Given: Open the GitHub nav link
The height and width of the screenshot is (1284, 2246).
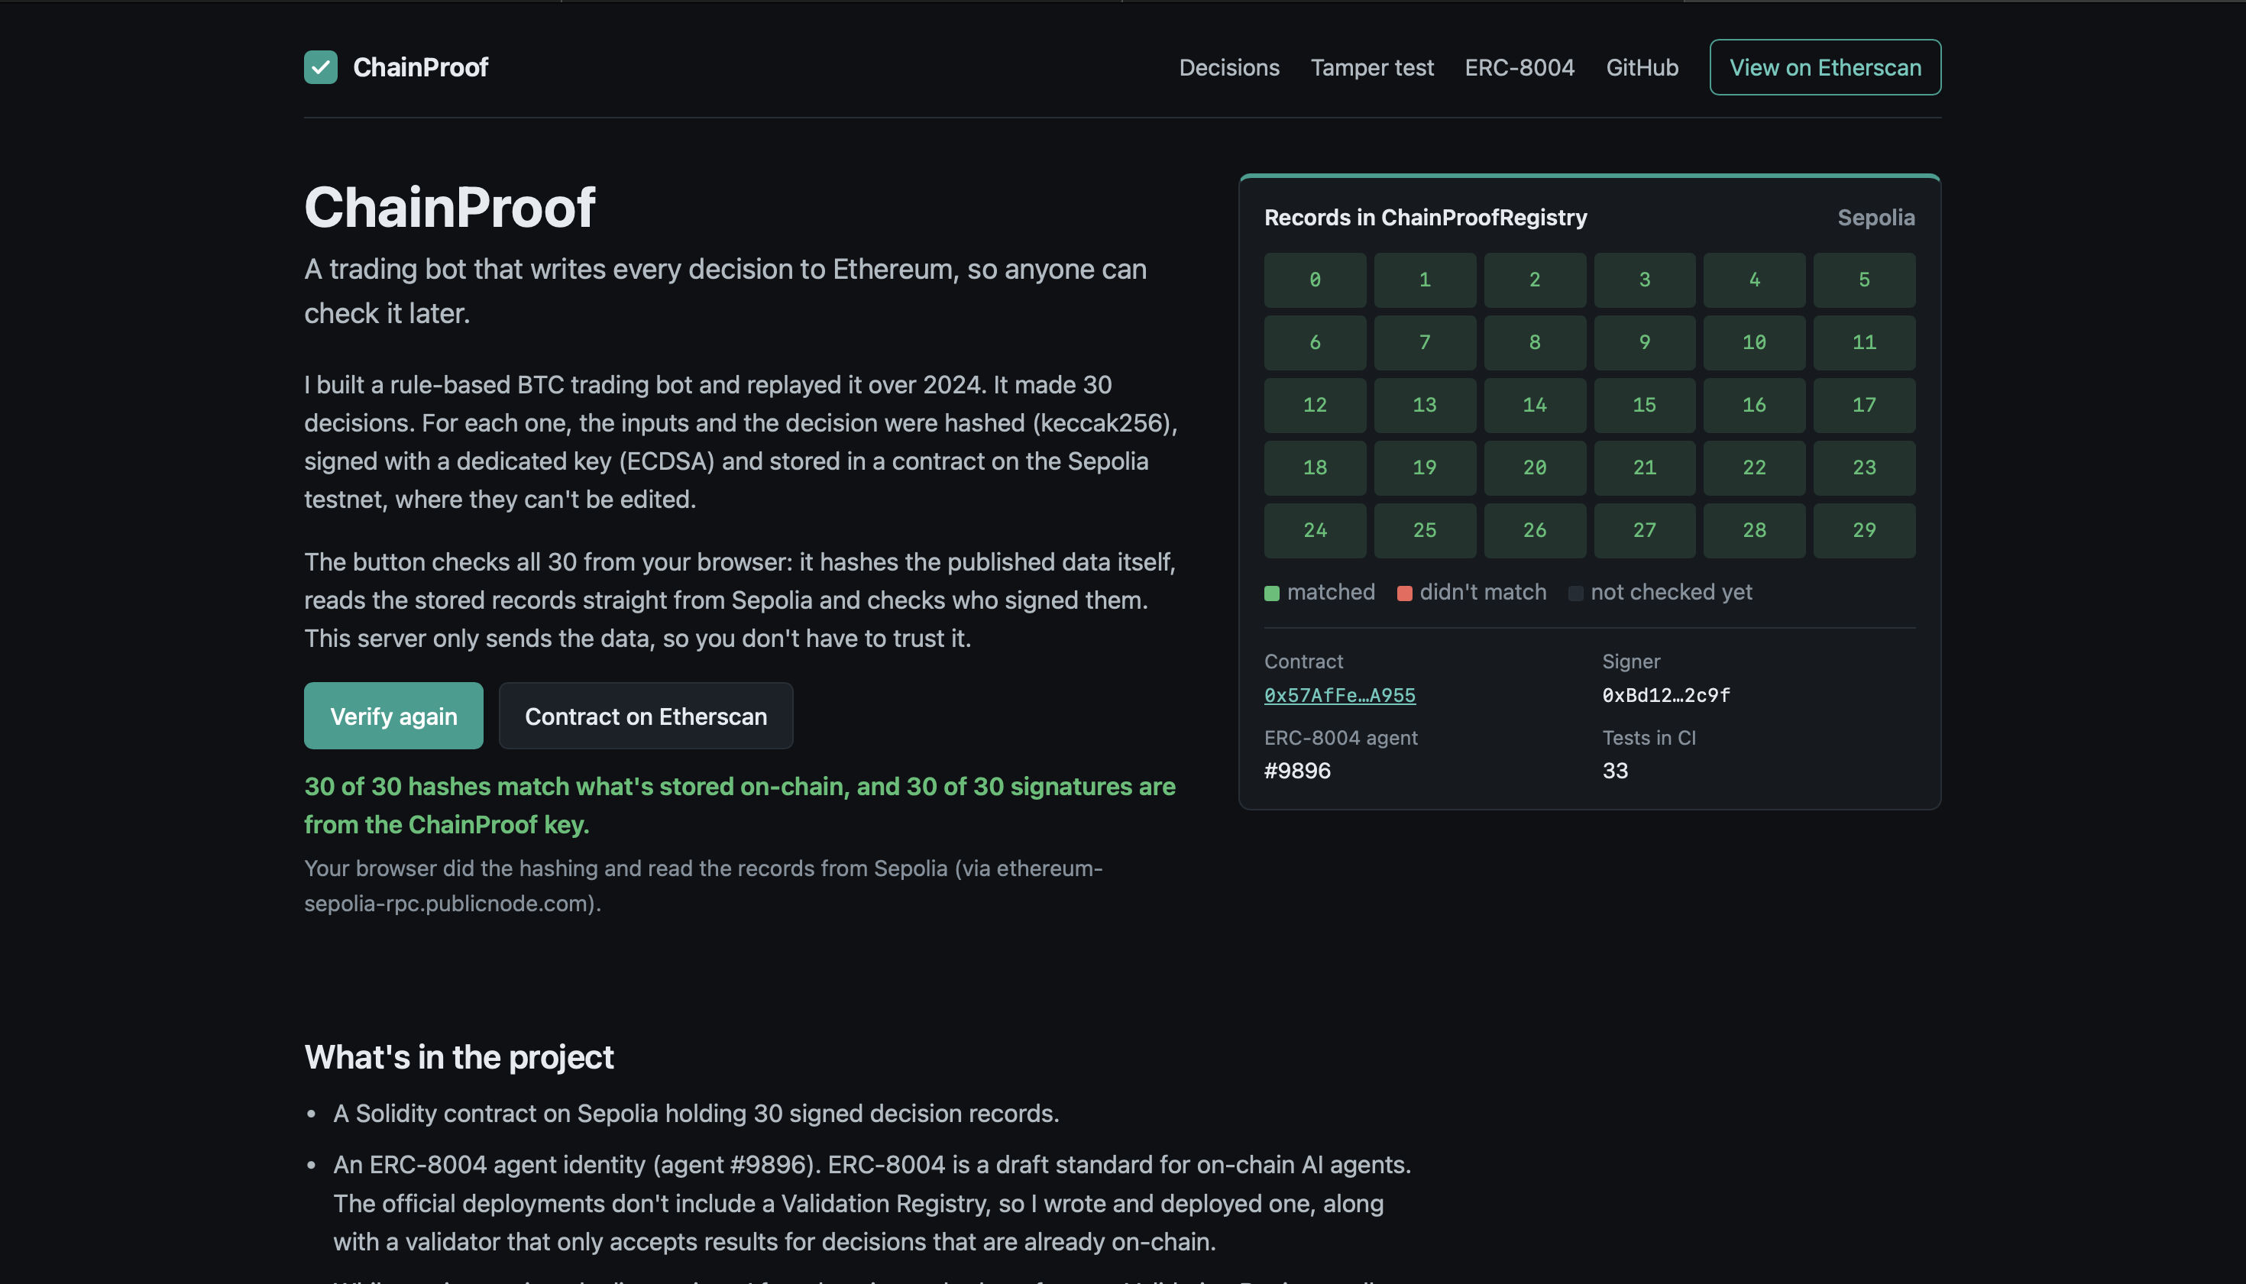Looking at the screenshot, I should [1641, 67].
